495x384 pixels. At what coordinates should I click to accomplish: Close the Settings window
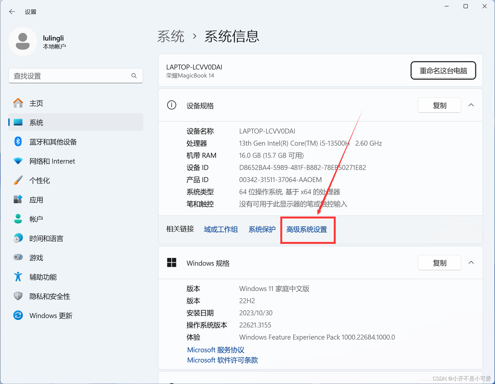click(485, 6)
